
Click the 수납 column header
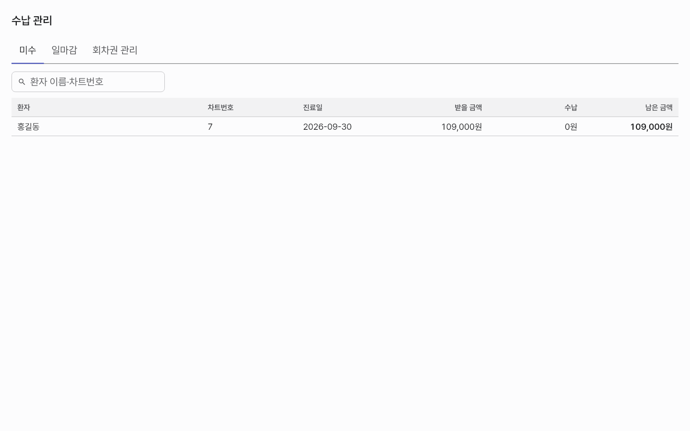[x=571, y=108]
